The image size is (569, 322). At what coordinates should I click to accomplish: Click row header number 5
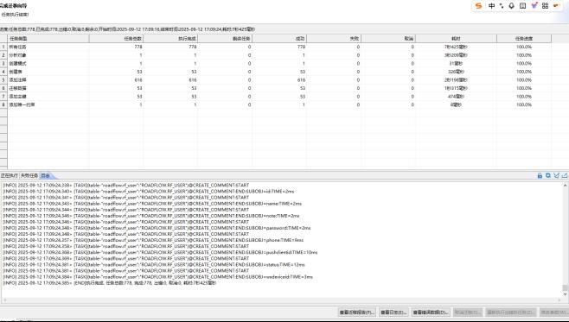point(3,80)
